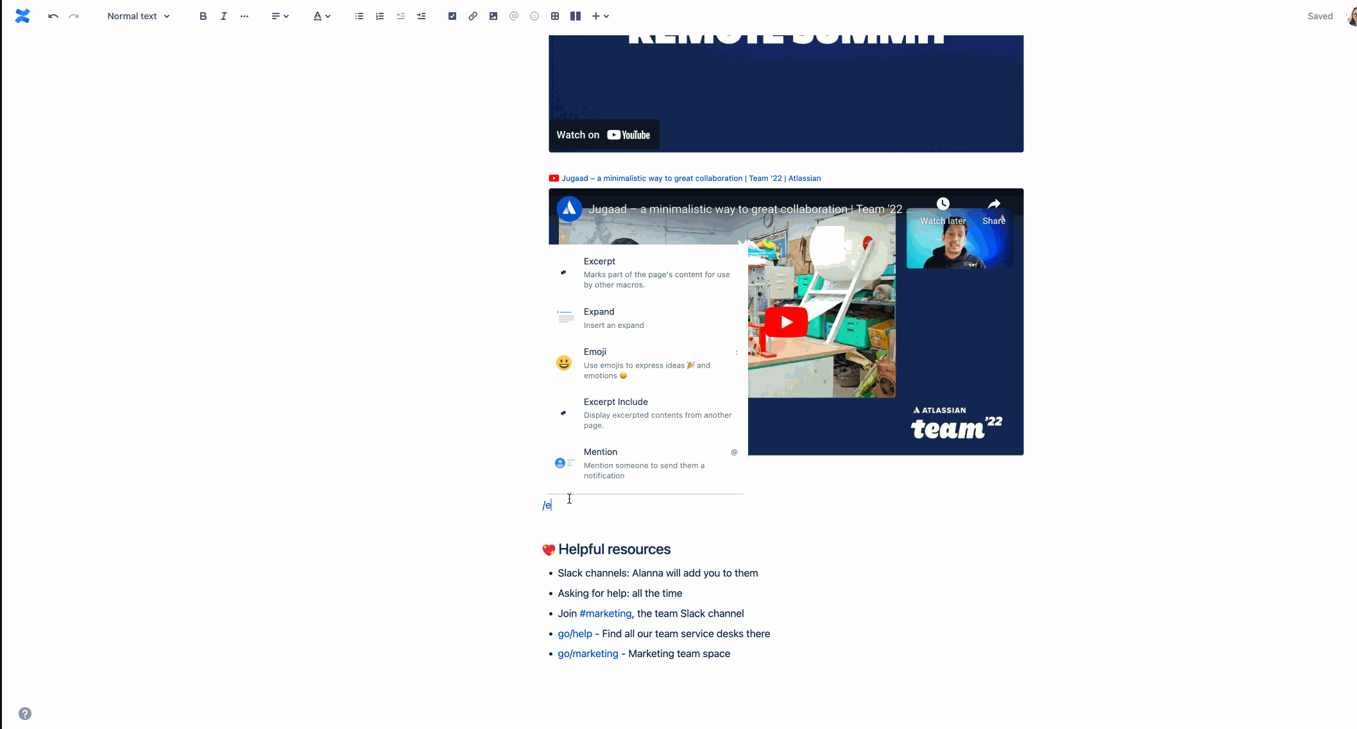Open the Normal text style dropdown

click(x=139, y=16)
